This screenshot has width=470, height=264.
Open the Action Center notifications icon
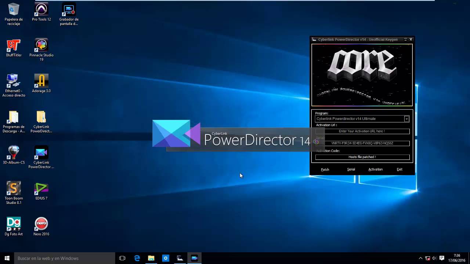[x=442, y=258]
